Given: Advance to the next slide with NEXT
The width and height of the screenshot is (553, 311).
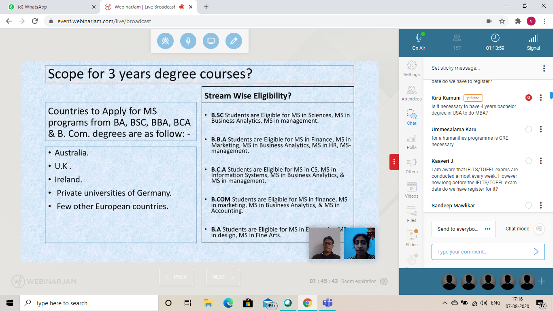Looking at the screenshot, I should [223, 277].
